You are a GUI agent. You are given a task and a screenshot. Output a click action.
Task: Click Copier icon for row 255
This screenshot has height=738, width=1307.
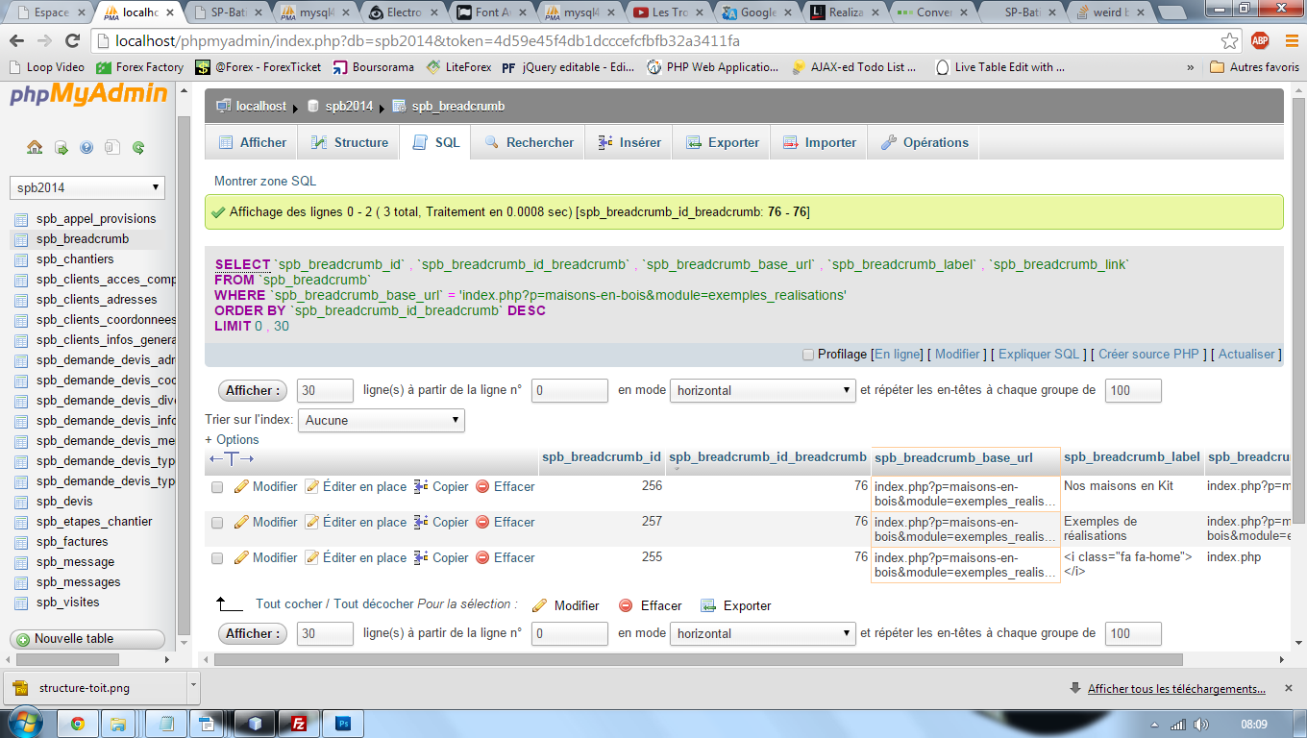click(x=421, y=557)
